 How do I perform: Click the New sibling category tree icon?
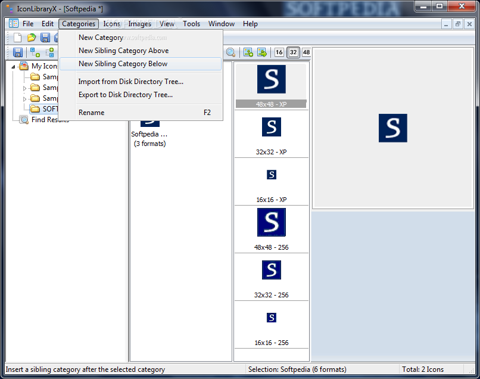(x=50, y=52)
